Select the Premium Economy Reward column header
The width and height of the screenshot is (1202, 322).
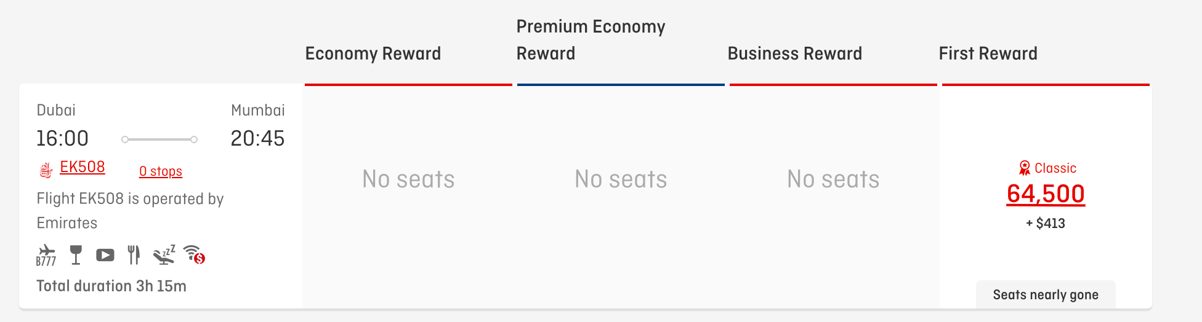591,40
